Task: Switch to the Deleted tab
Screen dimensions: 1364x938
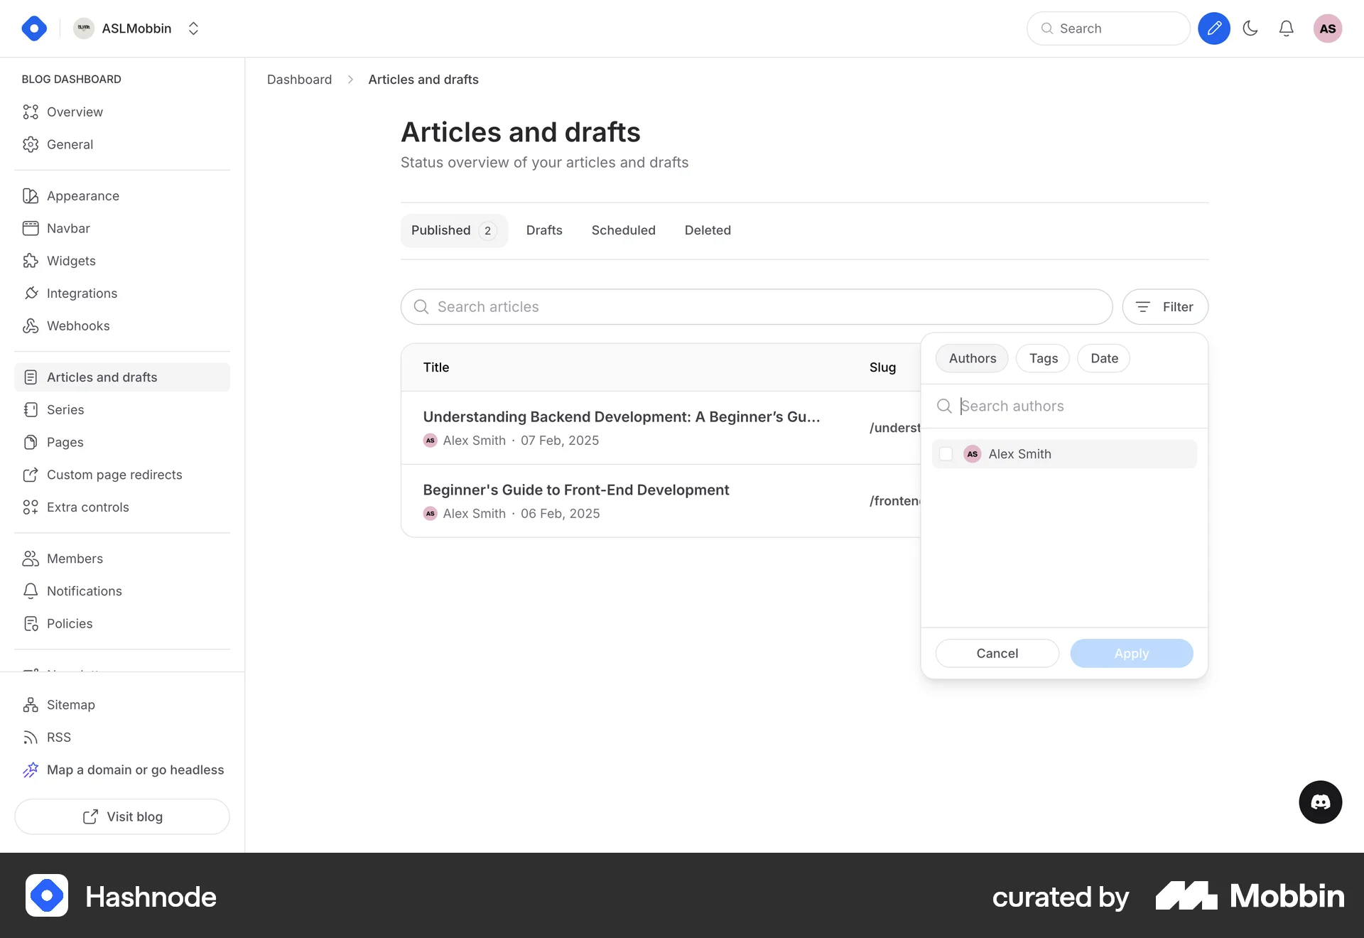Action: (708, 230)
